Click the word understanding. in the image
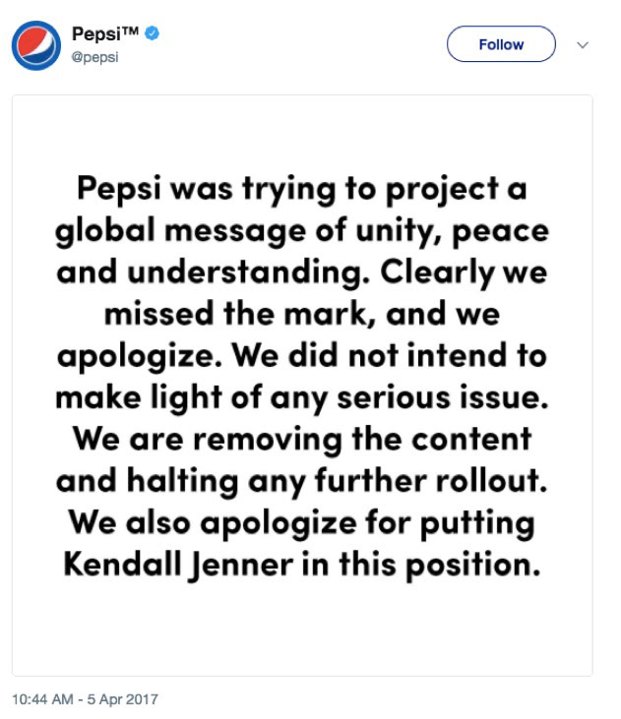Screen dimensions: 621x719 click(248, 272)
